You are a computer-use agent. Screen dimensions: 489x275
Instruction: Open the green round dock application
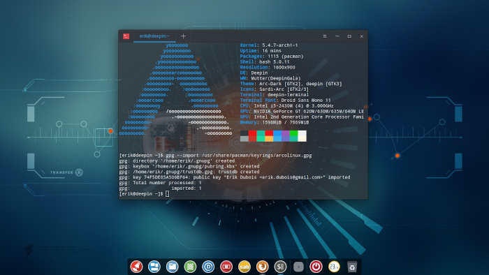coord(190,267)
